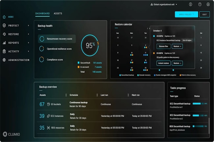
Task: Click the RDS SecureVault backup progress bar
Action: 198,126
